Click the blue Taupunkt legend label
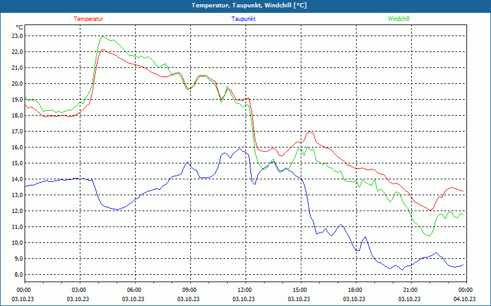The width and height of the screenshot is (491, 306). [243, 19]
